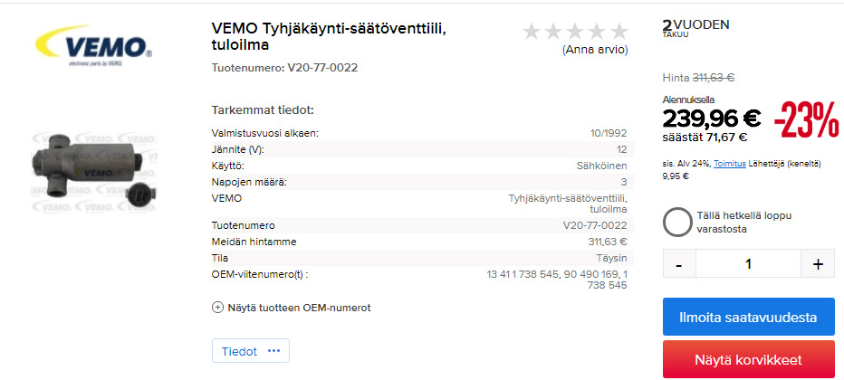The width and height of the screenshot is (844, 380).
Task: Rate the product with the third star
Action: point(576,32)
